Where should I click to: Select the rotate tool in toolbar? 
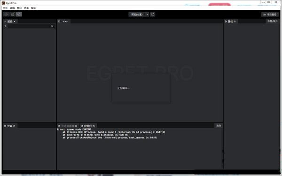(19, 14)
